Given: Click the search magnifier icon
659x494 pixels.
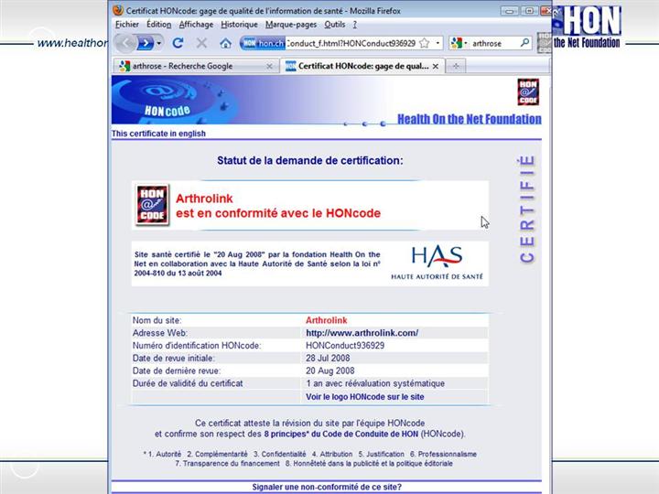Looking at the screenshot, I should [x=524, y=43].
